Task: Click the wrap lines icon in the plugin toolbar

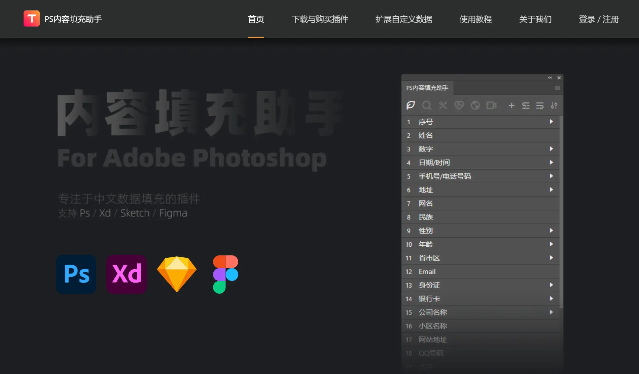Action: coord(540,106)
